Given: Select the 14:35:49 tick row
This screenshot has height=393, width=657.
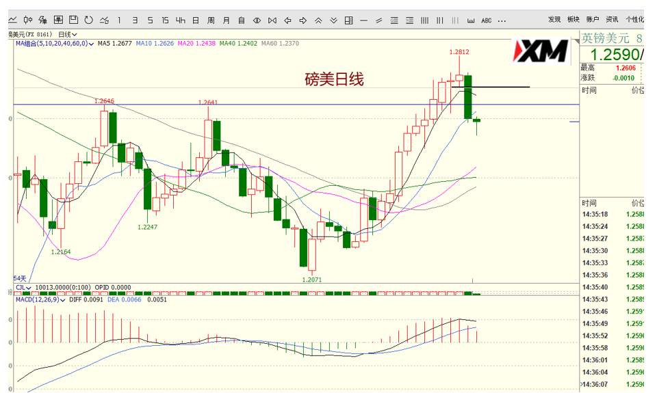Looking at the screenshot, I should pos(613,323).
